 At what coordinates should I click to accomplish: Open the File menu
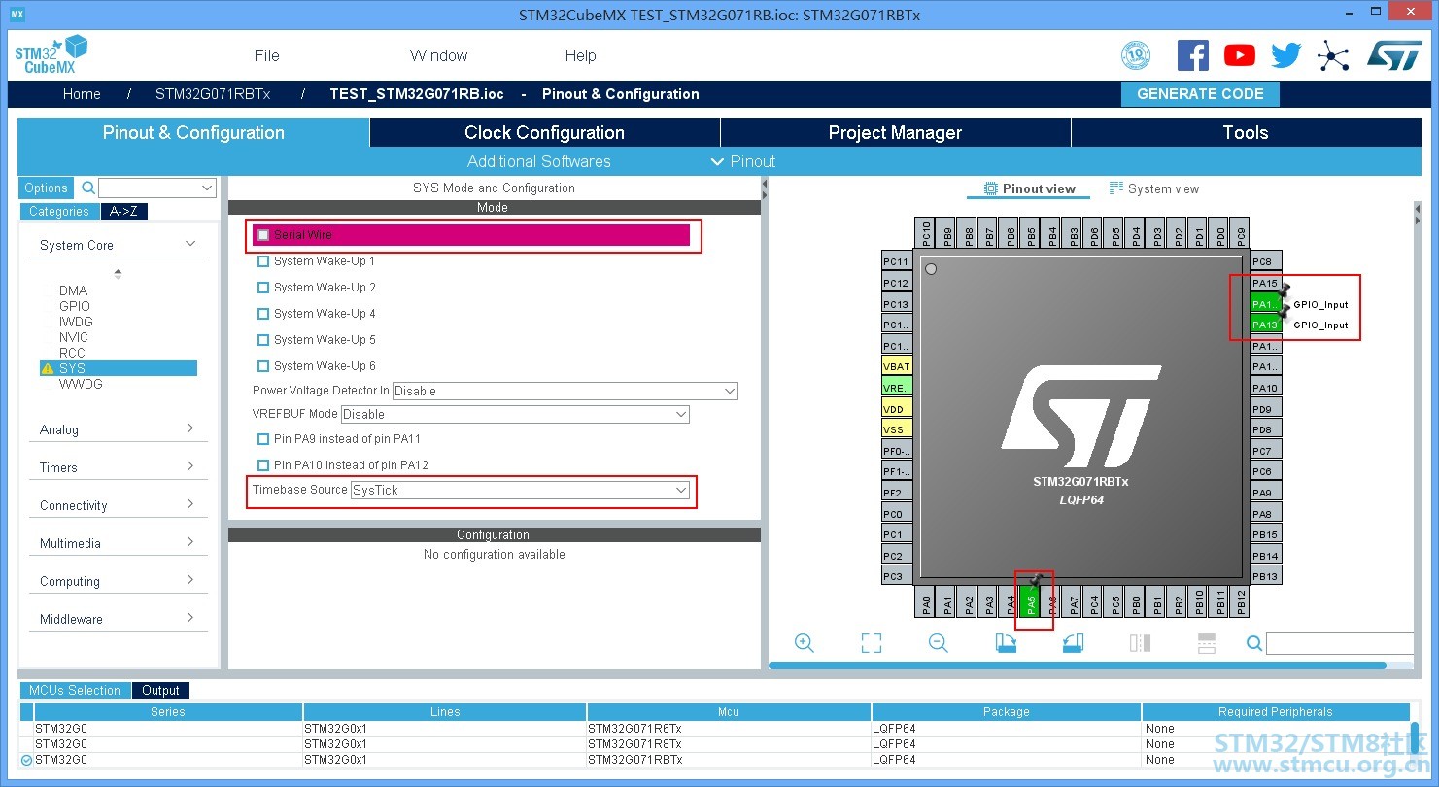[x=266, y=55]
